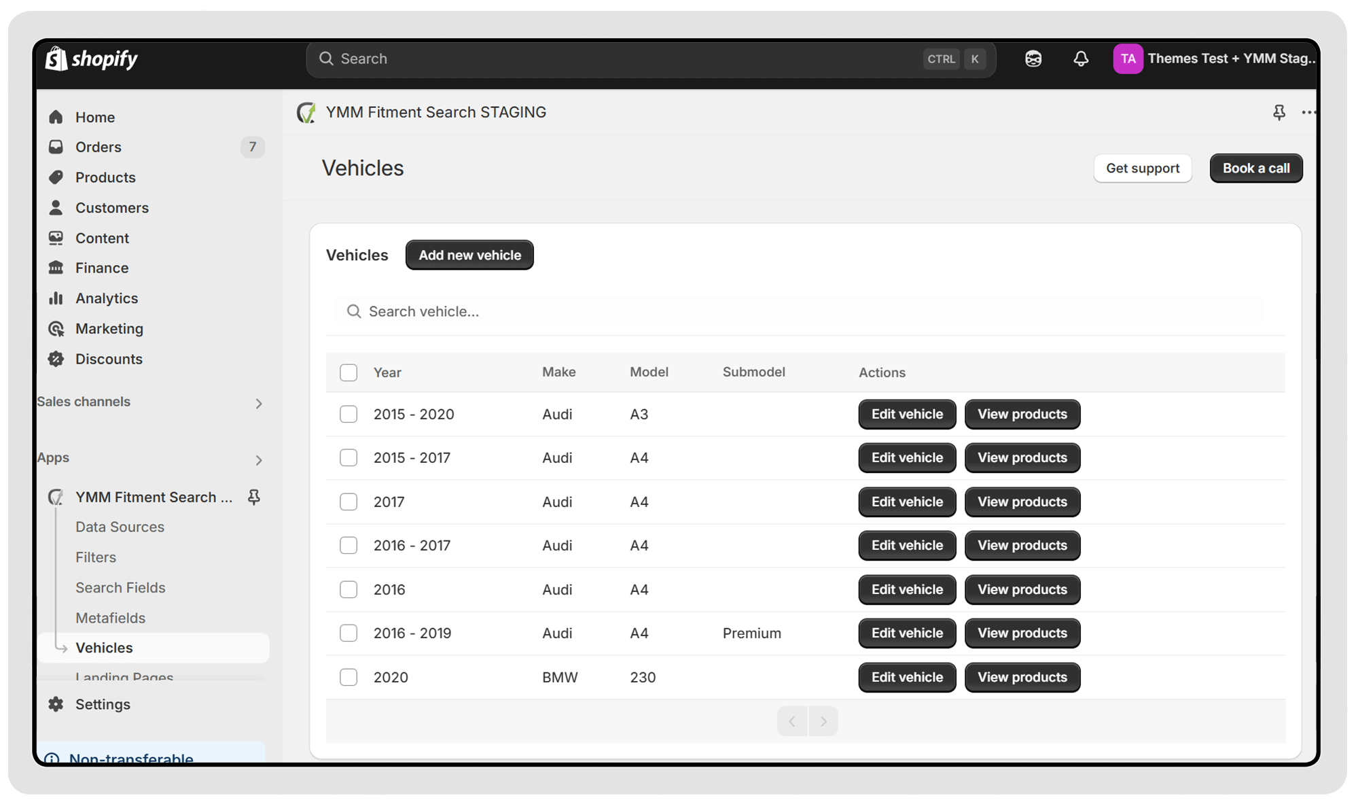Image resolution: width=1358 pixels, height=802 pixels.
Task: Open Landing Pages in app submenu
Action: [124, 676]
